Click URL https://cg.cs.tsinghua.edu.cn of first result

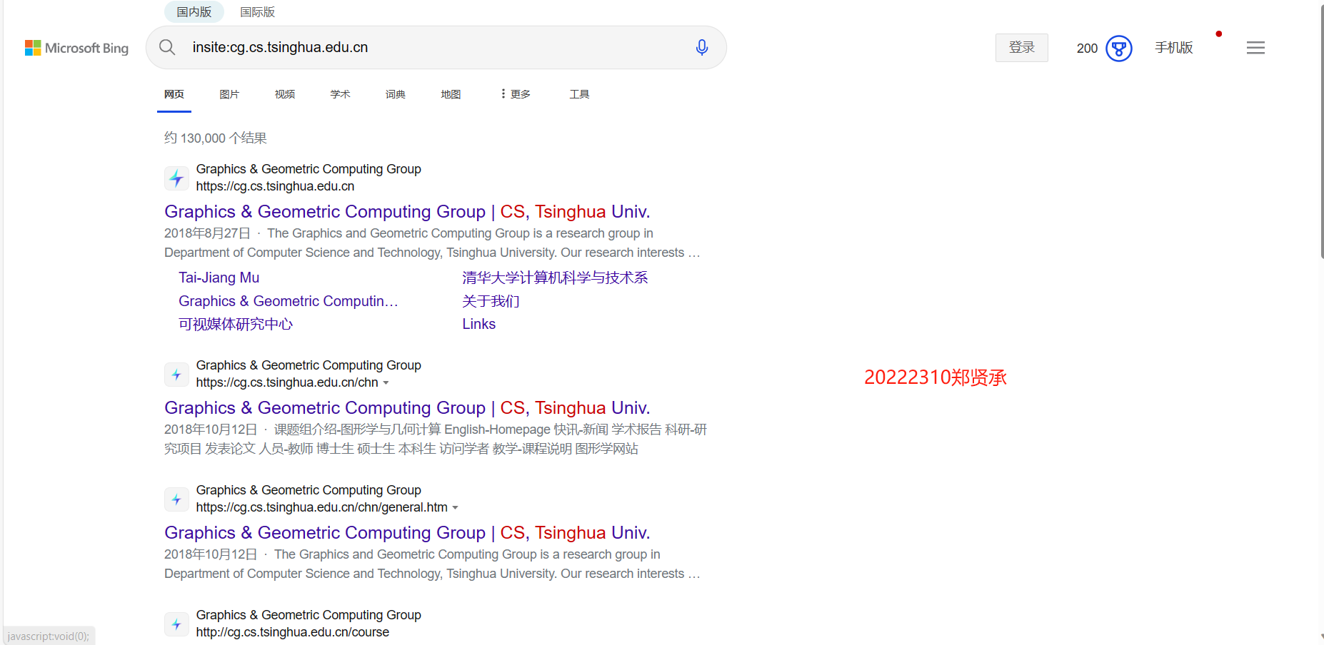point(275,186)
